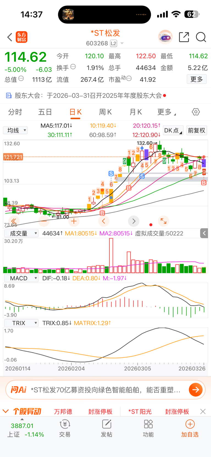Tap L2 level badge

tap(113, 43)
